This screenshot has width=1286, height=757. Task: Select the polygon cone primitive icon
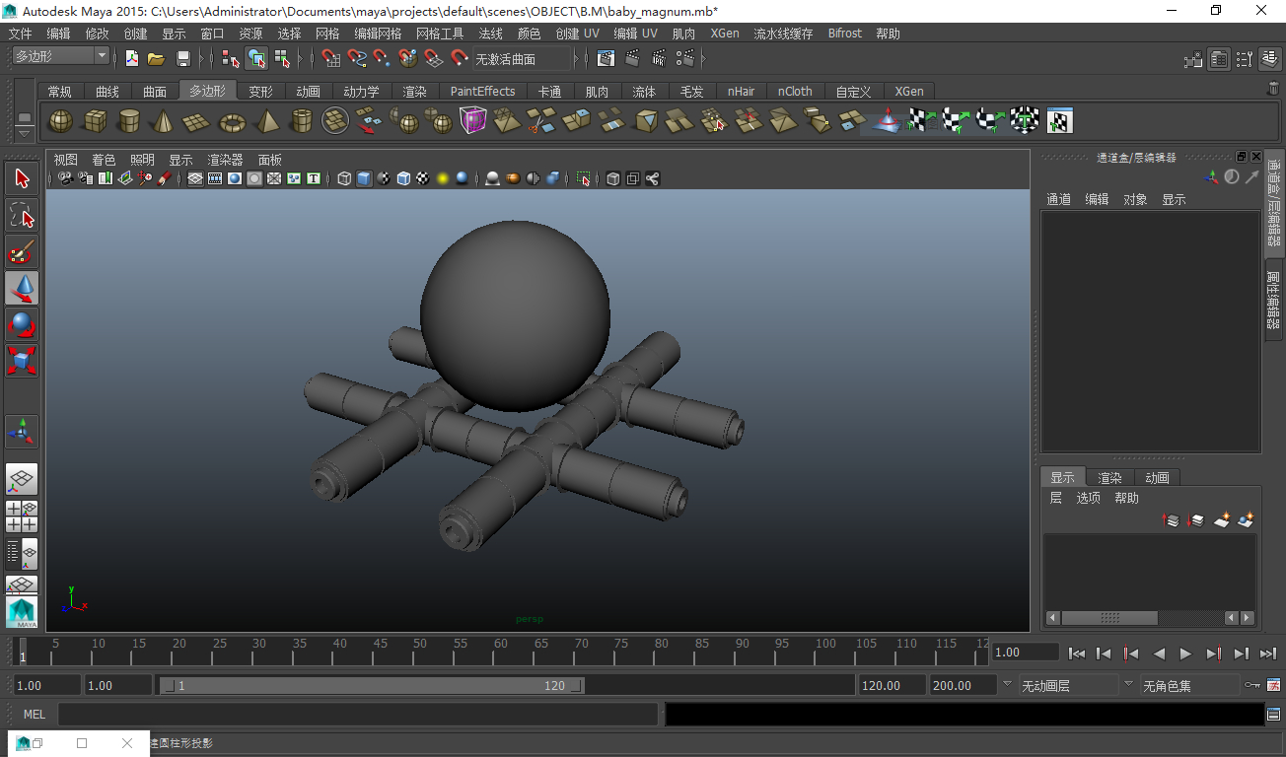click(164, 121)
